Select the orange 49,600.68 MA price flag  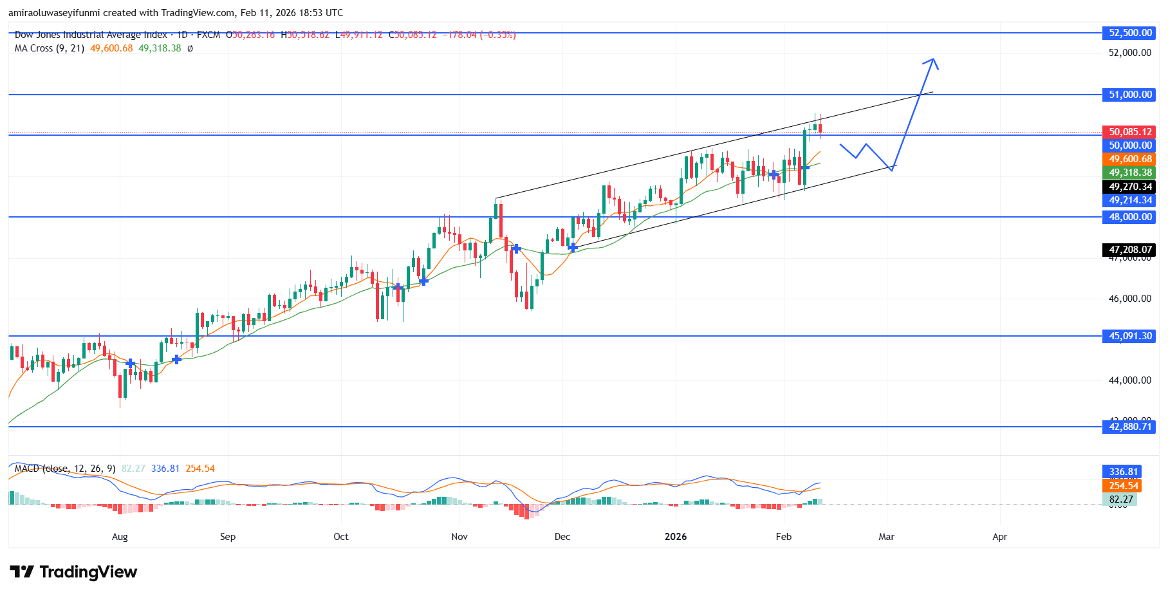pos(1128,159)
